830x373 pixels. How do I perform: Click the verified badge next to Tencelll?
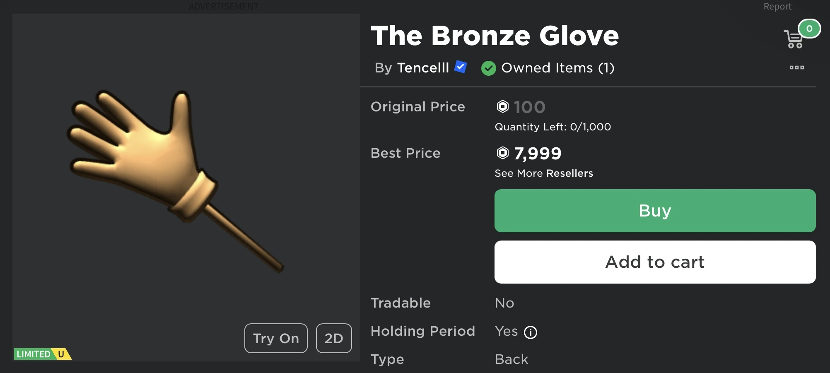click(460, 67)
